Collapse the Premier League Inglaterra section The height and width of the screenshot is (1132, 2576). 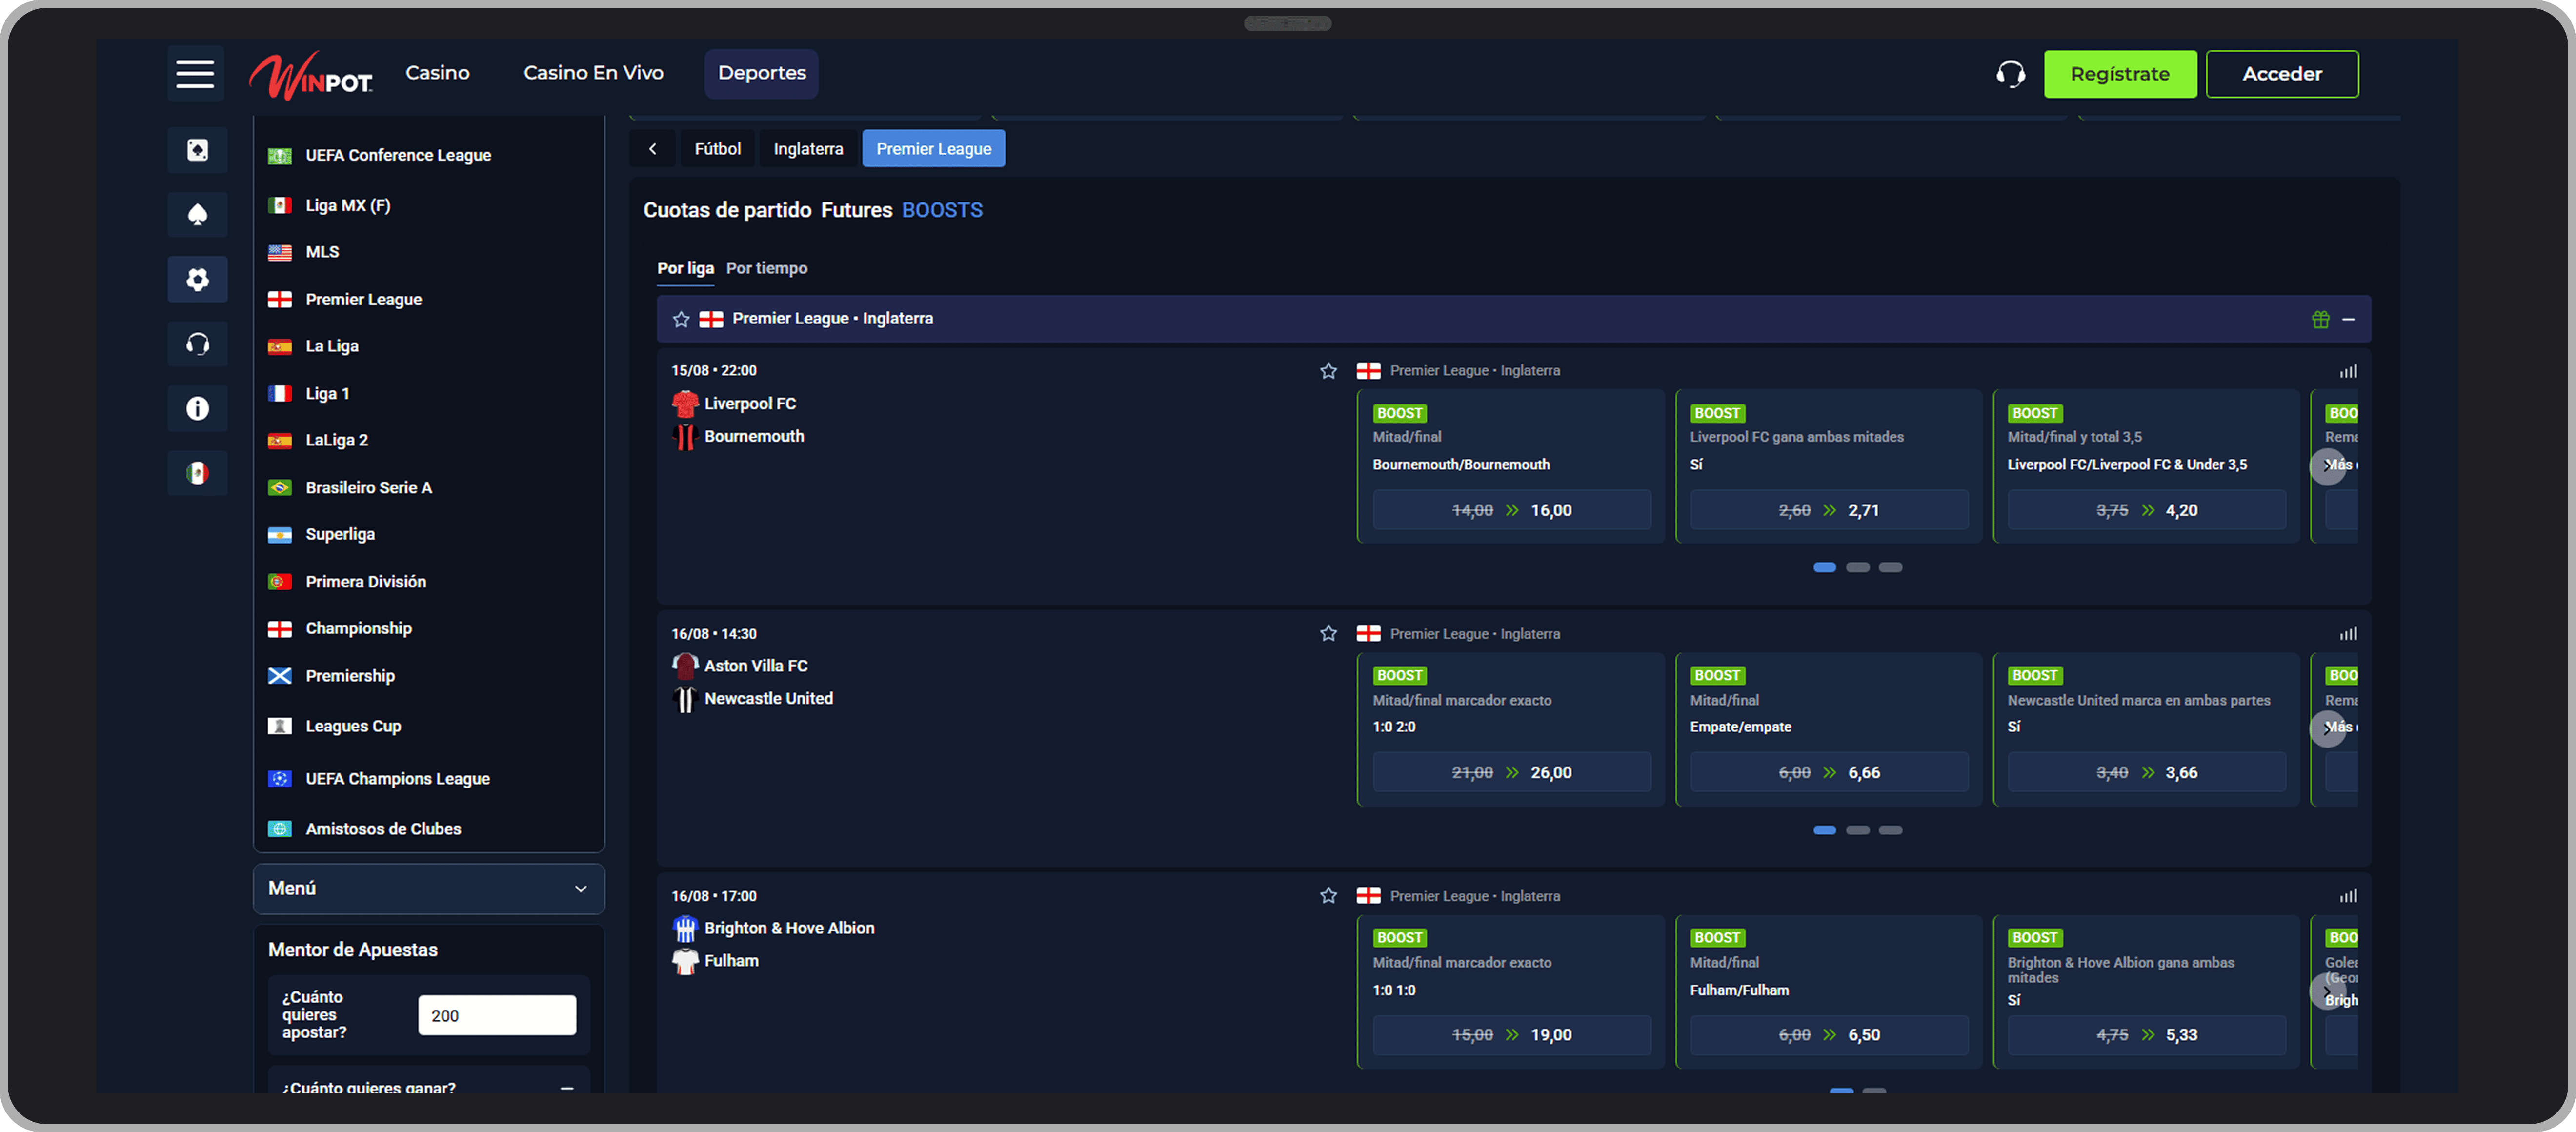pos(2348,319)
